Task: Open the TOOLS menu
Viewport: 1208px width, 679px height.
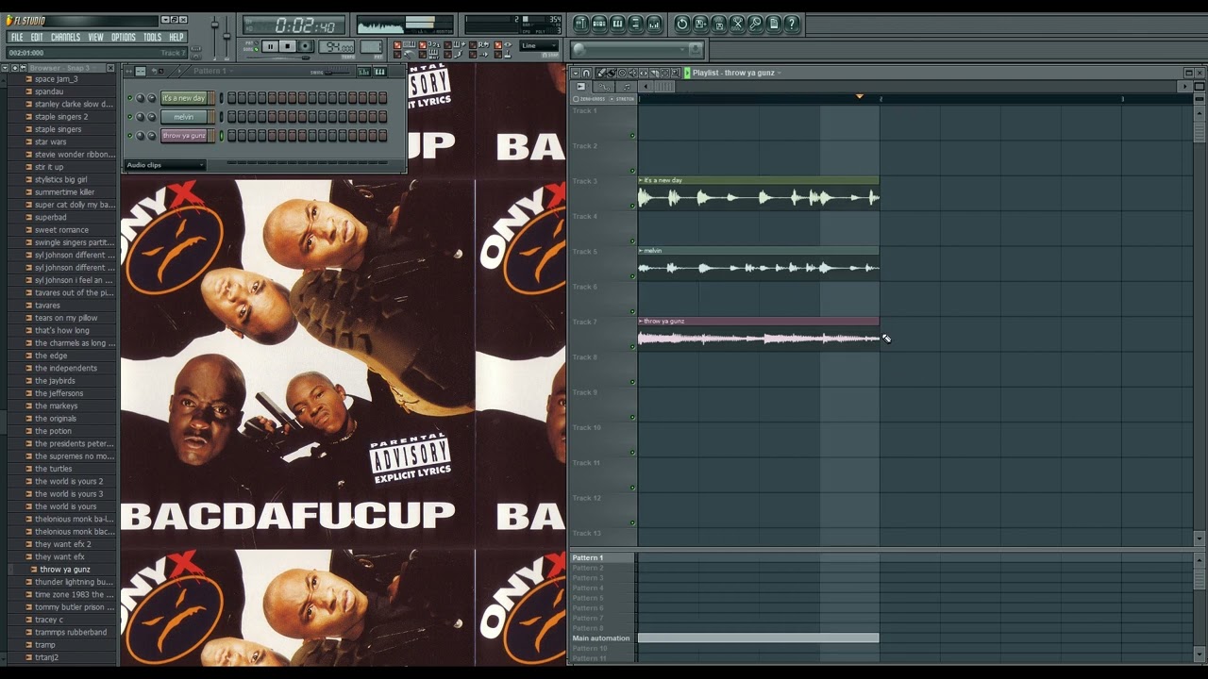Action: point(152,38)
